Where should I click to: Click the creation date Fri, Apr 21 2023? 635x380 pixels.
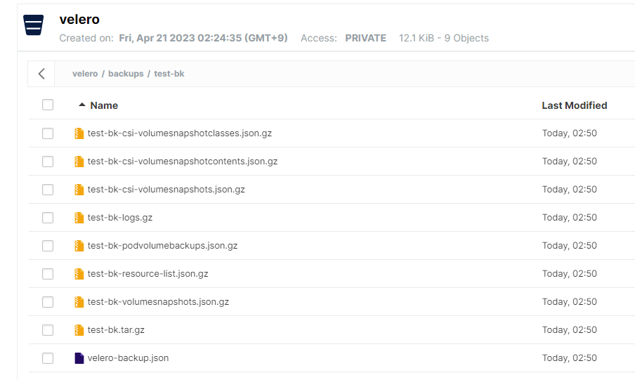(203, 38)
